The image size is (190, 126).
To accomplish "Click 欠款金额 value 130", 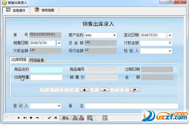I will (x=45, y=51).
